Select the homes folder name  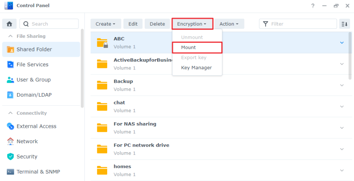coord(122,166)
